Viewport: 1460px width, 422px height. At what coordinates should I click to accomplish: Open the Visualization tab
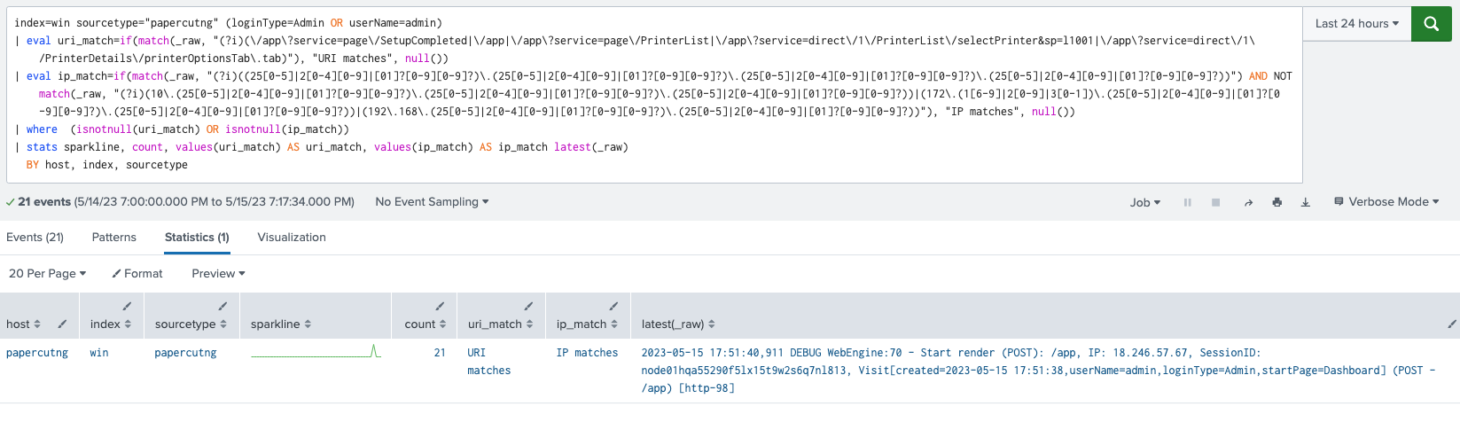click(x=292, y=238)
